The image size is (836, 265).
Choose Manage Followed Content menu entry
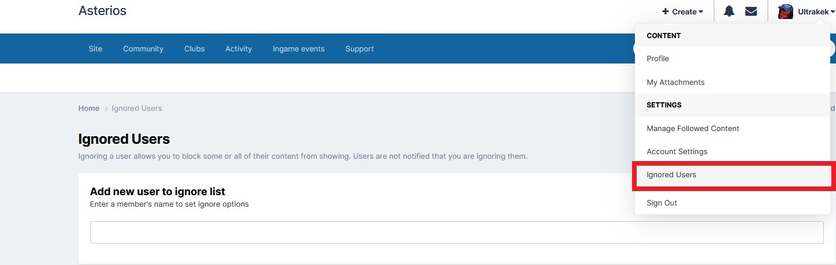(x=693, y=129)
